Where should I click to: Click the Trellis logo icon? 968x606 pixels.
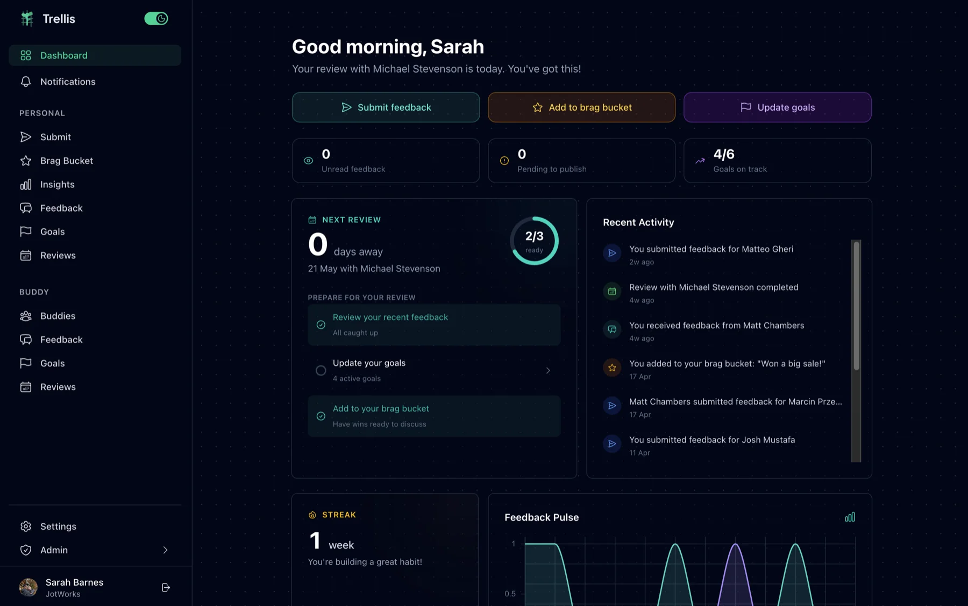(x=27, y=19)
